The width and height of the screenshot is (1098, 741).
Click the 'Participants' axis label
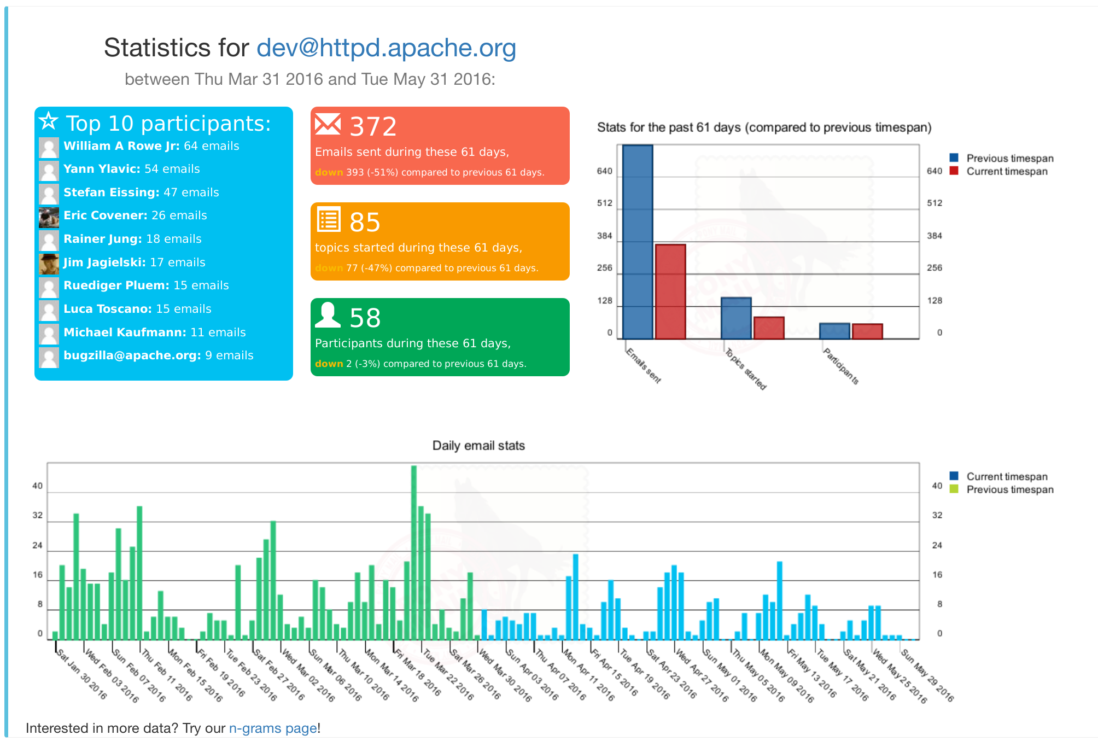(x=841, y=366)
